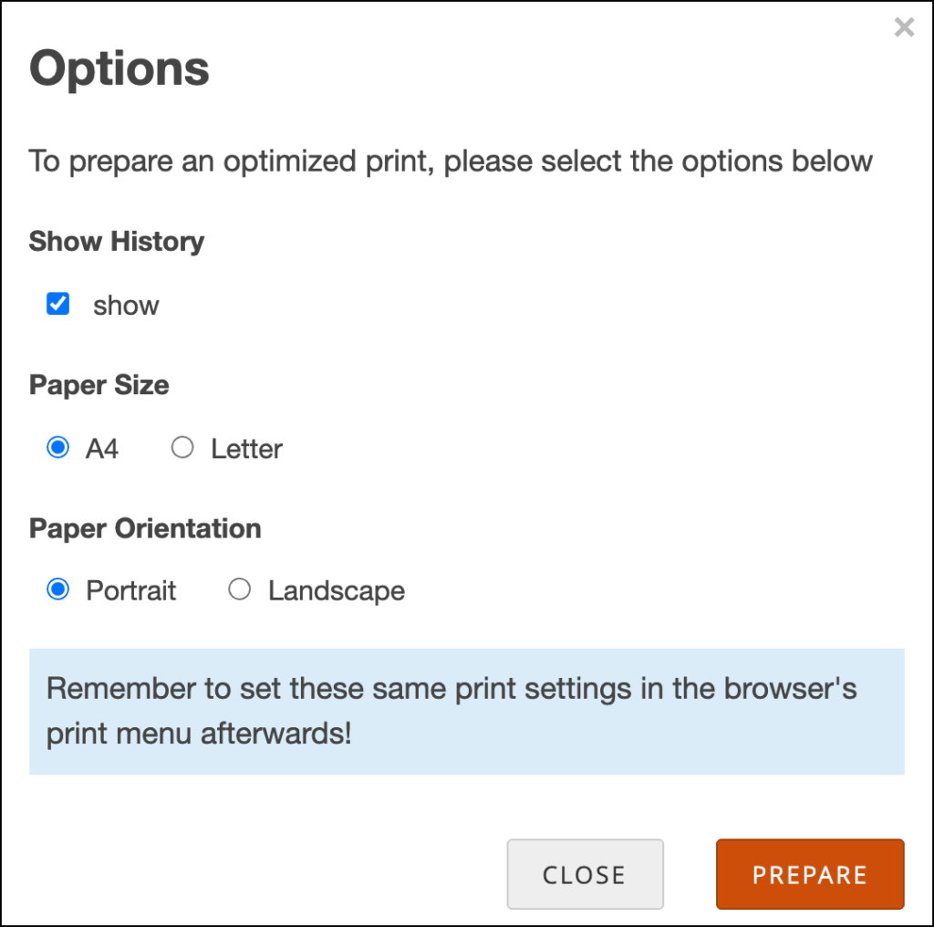Dismiss the dialog with the X icon

[x=903, y=27]
